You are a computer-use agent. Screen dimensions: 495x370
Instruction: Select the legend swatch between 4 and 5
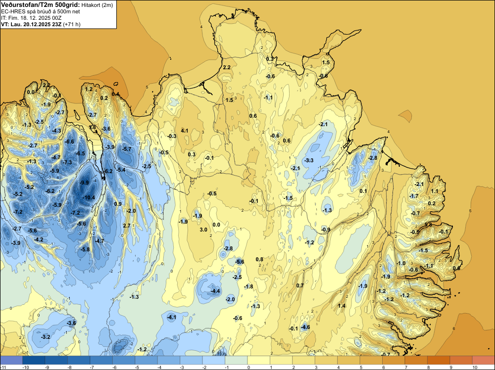[348, 360]
